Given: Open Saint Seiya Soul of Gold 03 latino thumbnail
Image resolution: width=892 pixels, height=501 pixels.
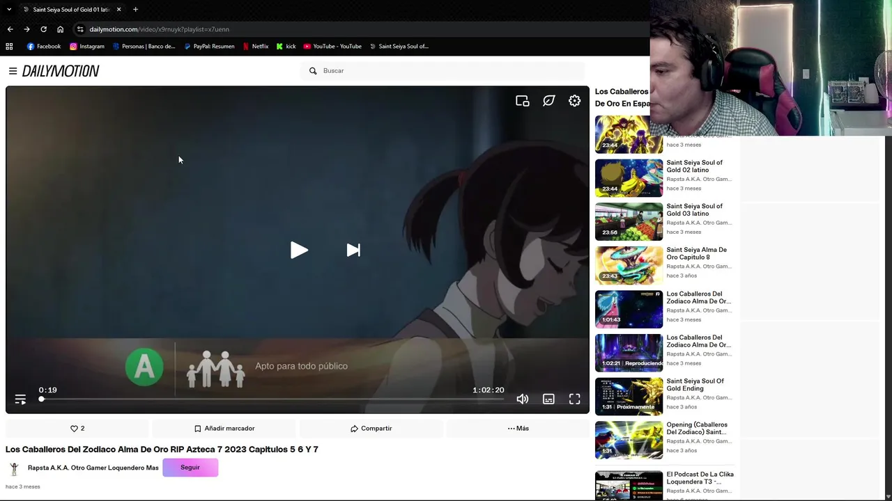Looking at the screenshot, I should coord(629,221).
